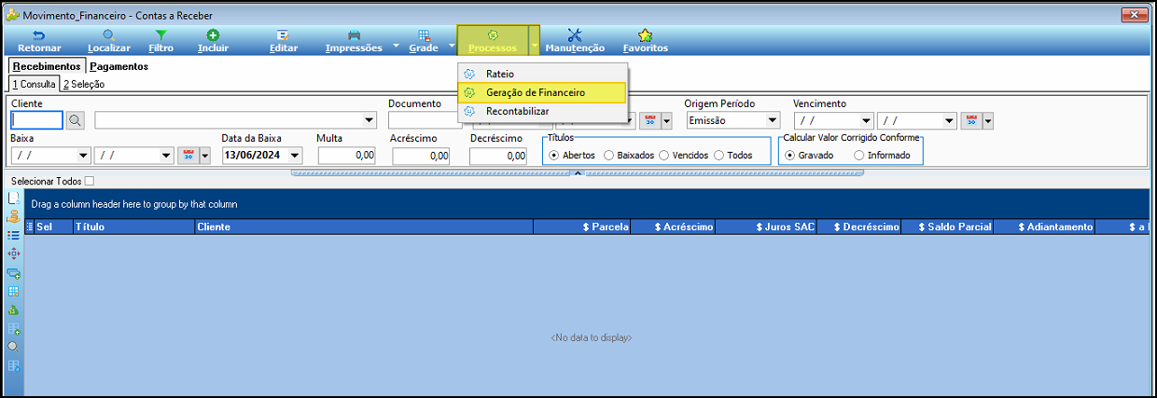
Task: Click the Multa value field
Action: (347, 156)
